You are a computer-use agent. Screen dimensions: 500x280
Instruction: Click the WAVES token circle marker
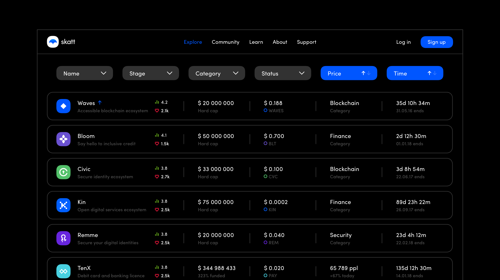pos(265,110)
